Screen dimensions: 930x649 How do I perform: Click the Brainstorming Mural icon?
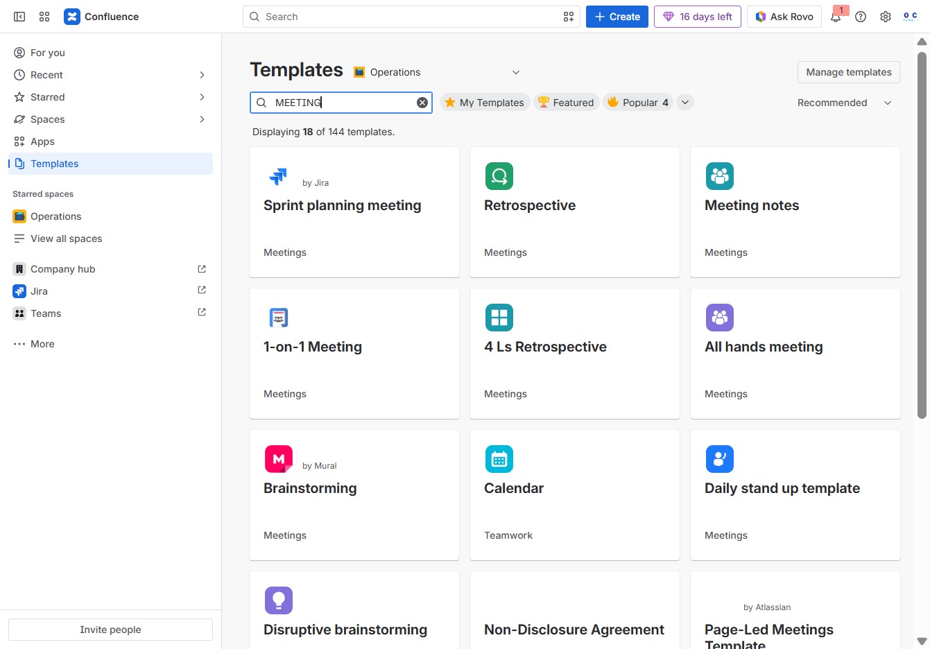(279, 459)
